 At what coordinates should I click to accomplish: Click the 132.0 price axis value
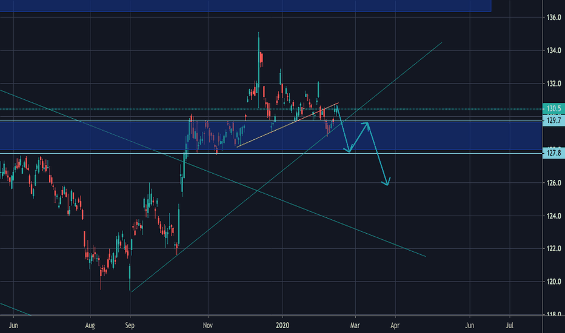(x=554, y=84)
